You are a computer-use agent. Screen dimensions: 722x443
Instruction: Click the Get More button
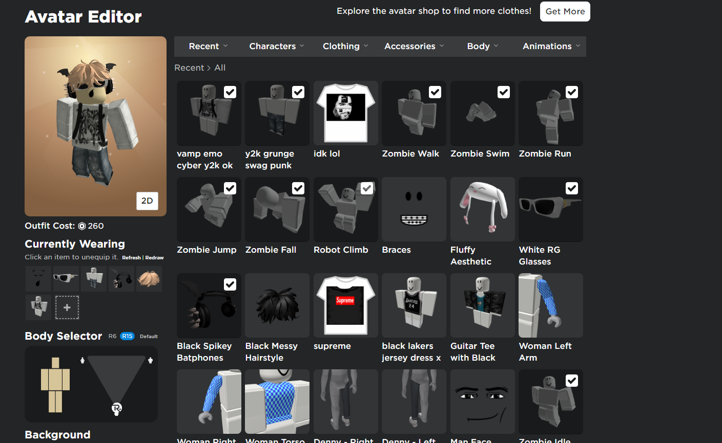tap(565, 11)
